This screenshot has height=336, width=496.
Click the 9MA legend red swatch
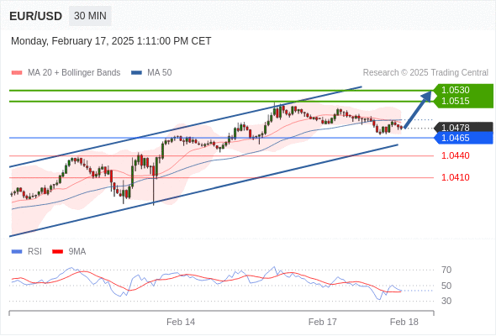click(57, 252)
